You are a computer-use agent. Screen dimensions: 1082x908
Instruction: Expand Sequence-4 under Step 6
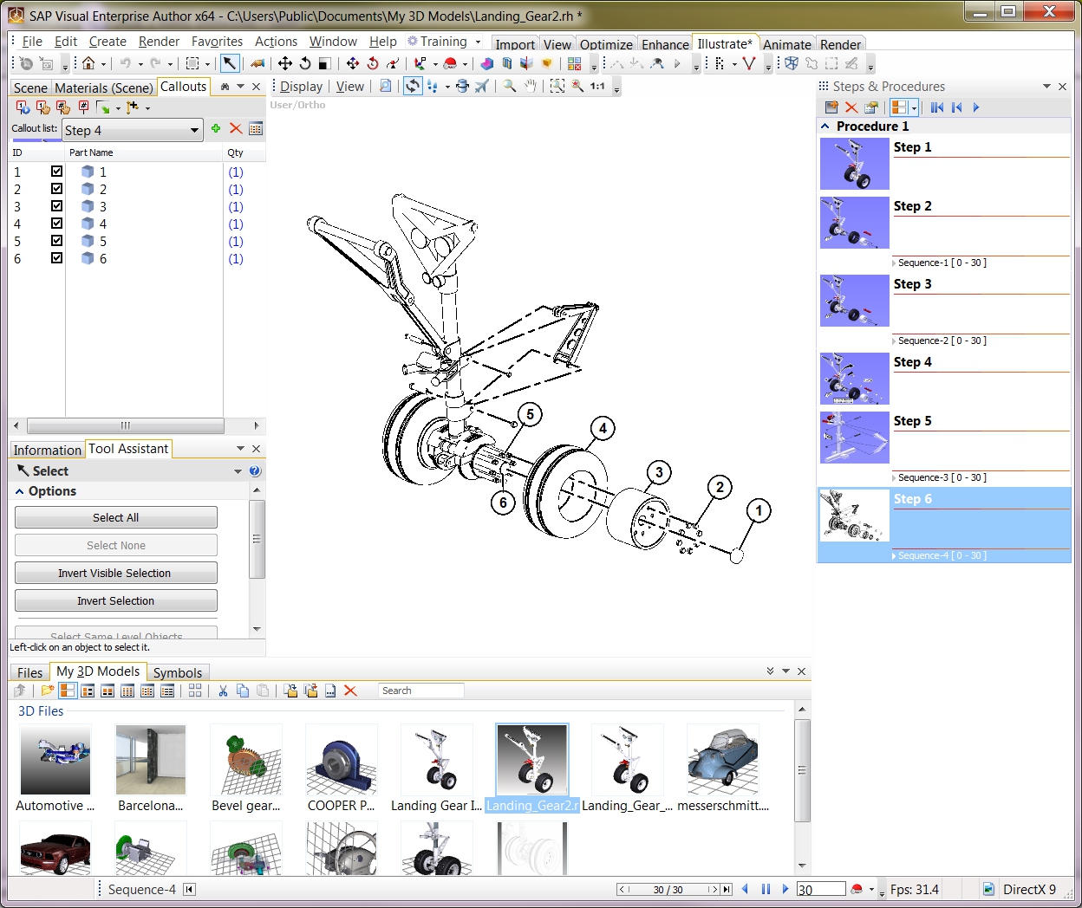point(895,556)
